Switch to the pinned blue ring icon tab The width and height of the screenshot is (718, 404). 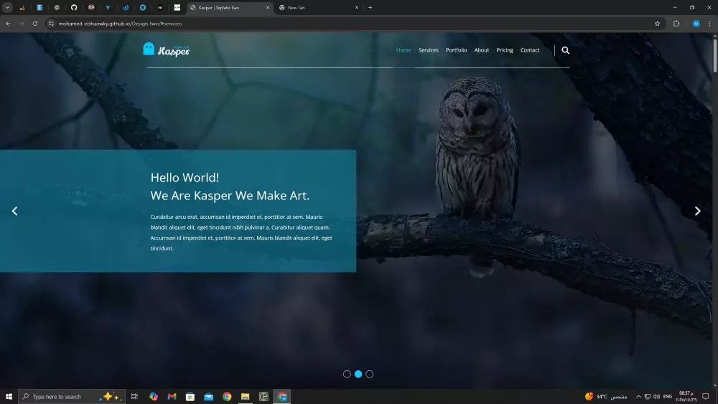(143, 8)
